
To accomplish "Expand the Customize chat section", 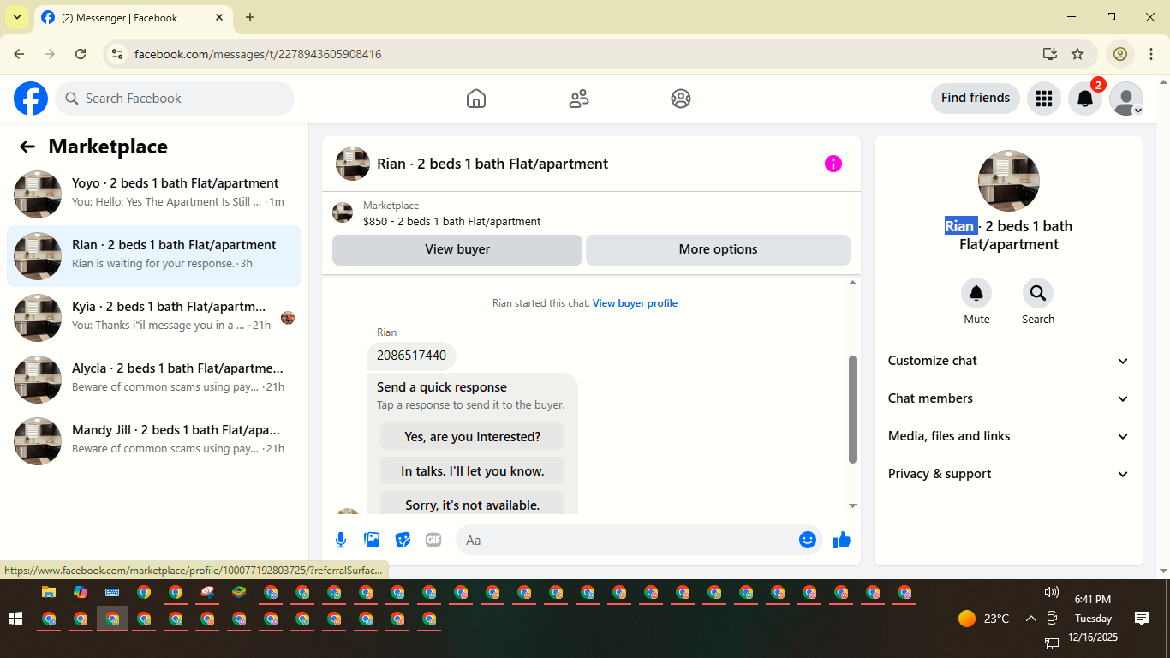I will (x=1009, y=361).
